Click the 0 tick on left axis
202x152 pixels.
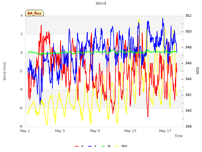pyautogui.click(x=21, y=53)
